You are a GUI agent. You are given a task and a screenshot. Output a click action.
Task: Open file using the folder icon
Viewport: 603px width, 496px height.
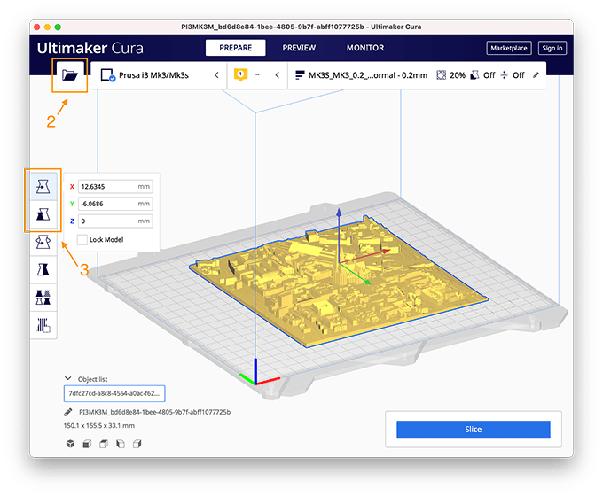69,75
